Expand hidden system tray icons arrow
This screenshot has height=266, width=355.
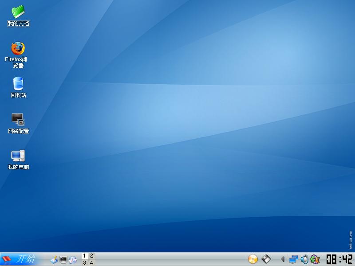[x=283, y=259]
